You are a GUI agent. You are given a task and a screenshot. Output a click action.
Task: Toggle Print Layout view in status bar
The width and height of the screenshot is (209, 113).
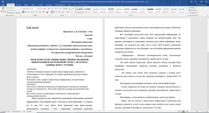tap(183, 111)
